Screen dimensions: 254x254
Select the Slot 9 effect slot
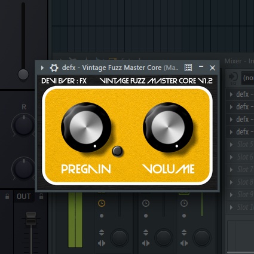click(240, 195)
